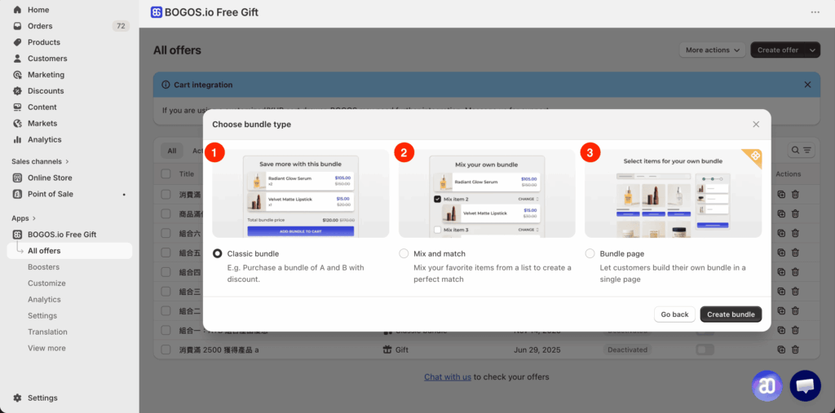
Task: Delete the 消費滿 2500 獲得產品 a offer
Action: pyautogui.click(x=795, y=349)
